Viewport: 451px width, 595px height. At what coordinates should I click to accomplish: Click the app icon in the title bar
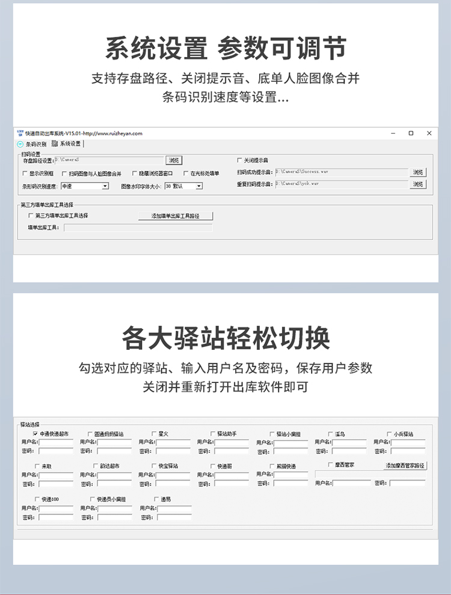tap(20, 133)
